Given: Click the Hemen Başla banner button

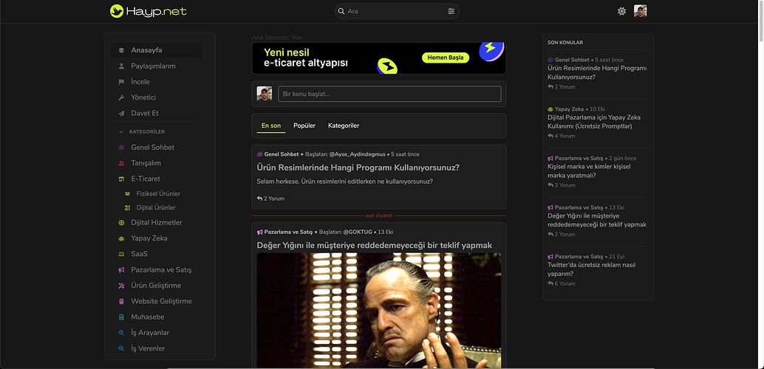Looking at the screenshot, I should click(x=446, y=58).
